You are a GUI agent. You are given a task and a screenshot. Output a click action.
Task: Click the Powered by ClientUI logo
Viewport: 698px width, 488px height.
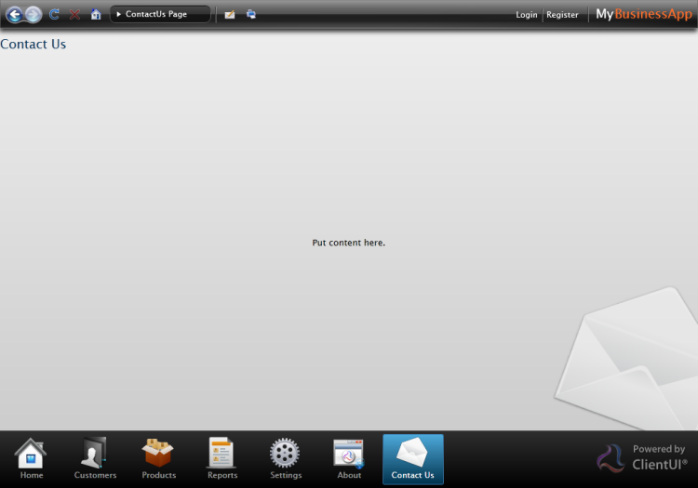click(642, 458)
